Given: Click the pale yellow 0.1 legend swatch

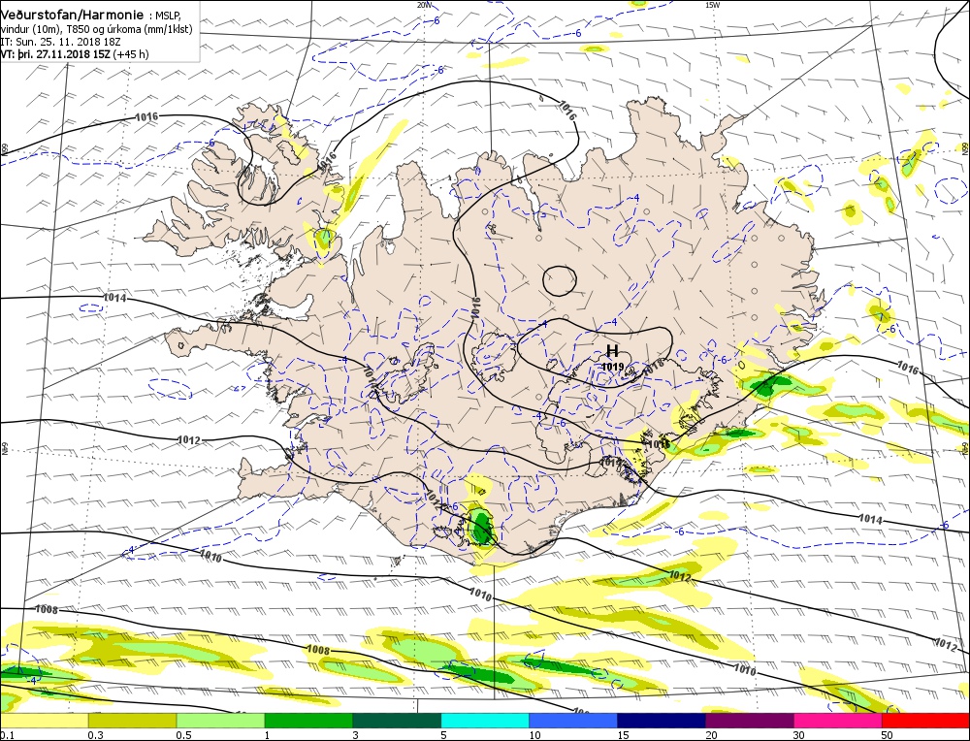Looking at the screenshot, I should pyautogui.click(x=44, y=721).
